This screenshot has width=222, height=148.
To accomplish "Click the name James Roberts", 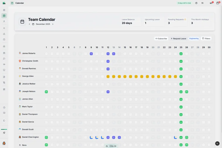I will (29, 53).
